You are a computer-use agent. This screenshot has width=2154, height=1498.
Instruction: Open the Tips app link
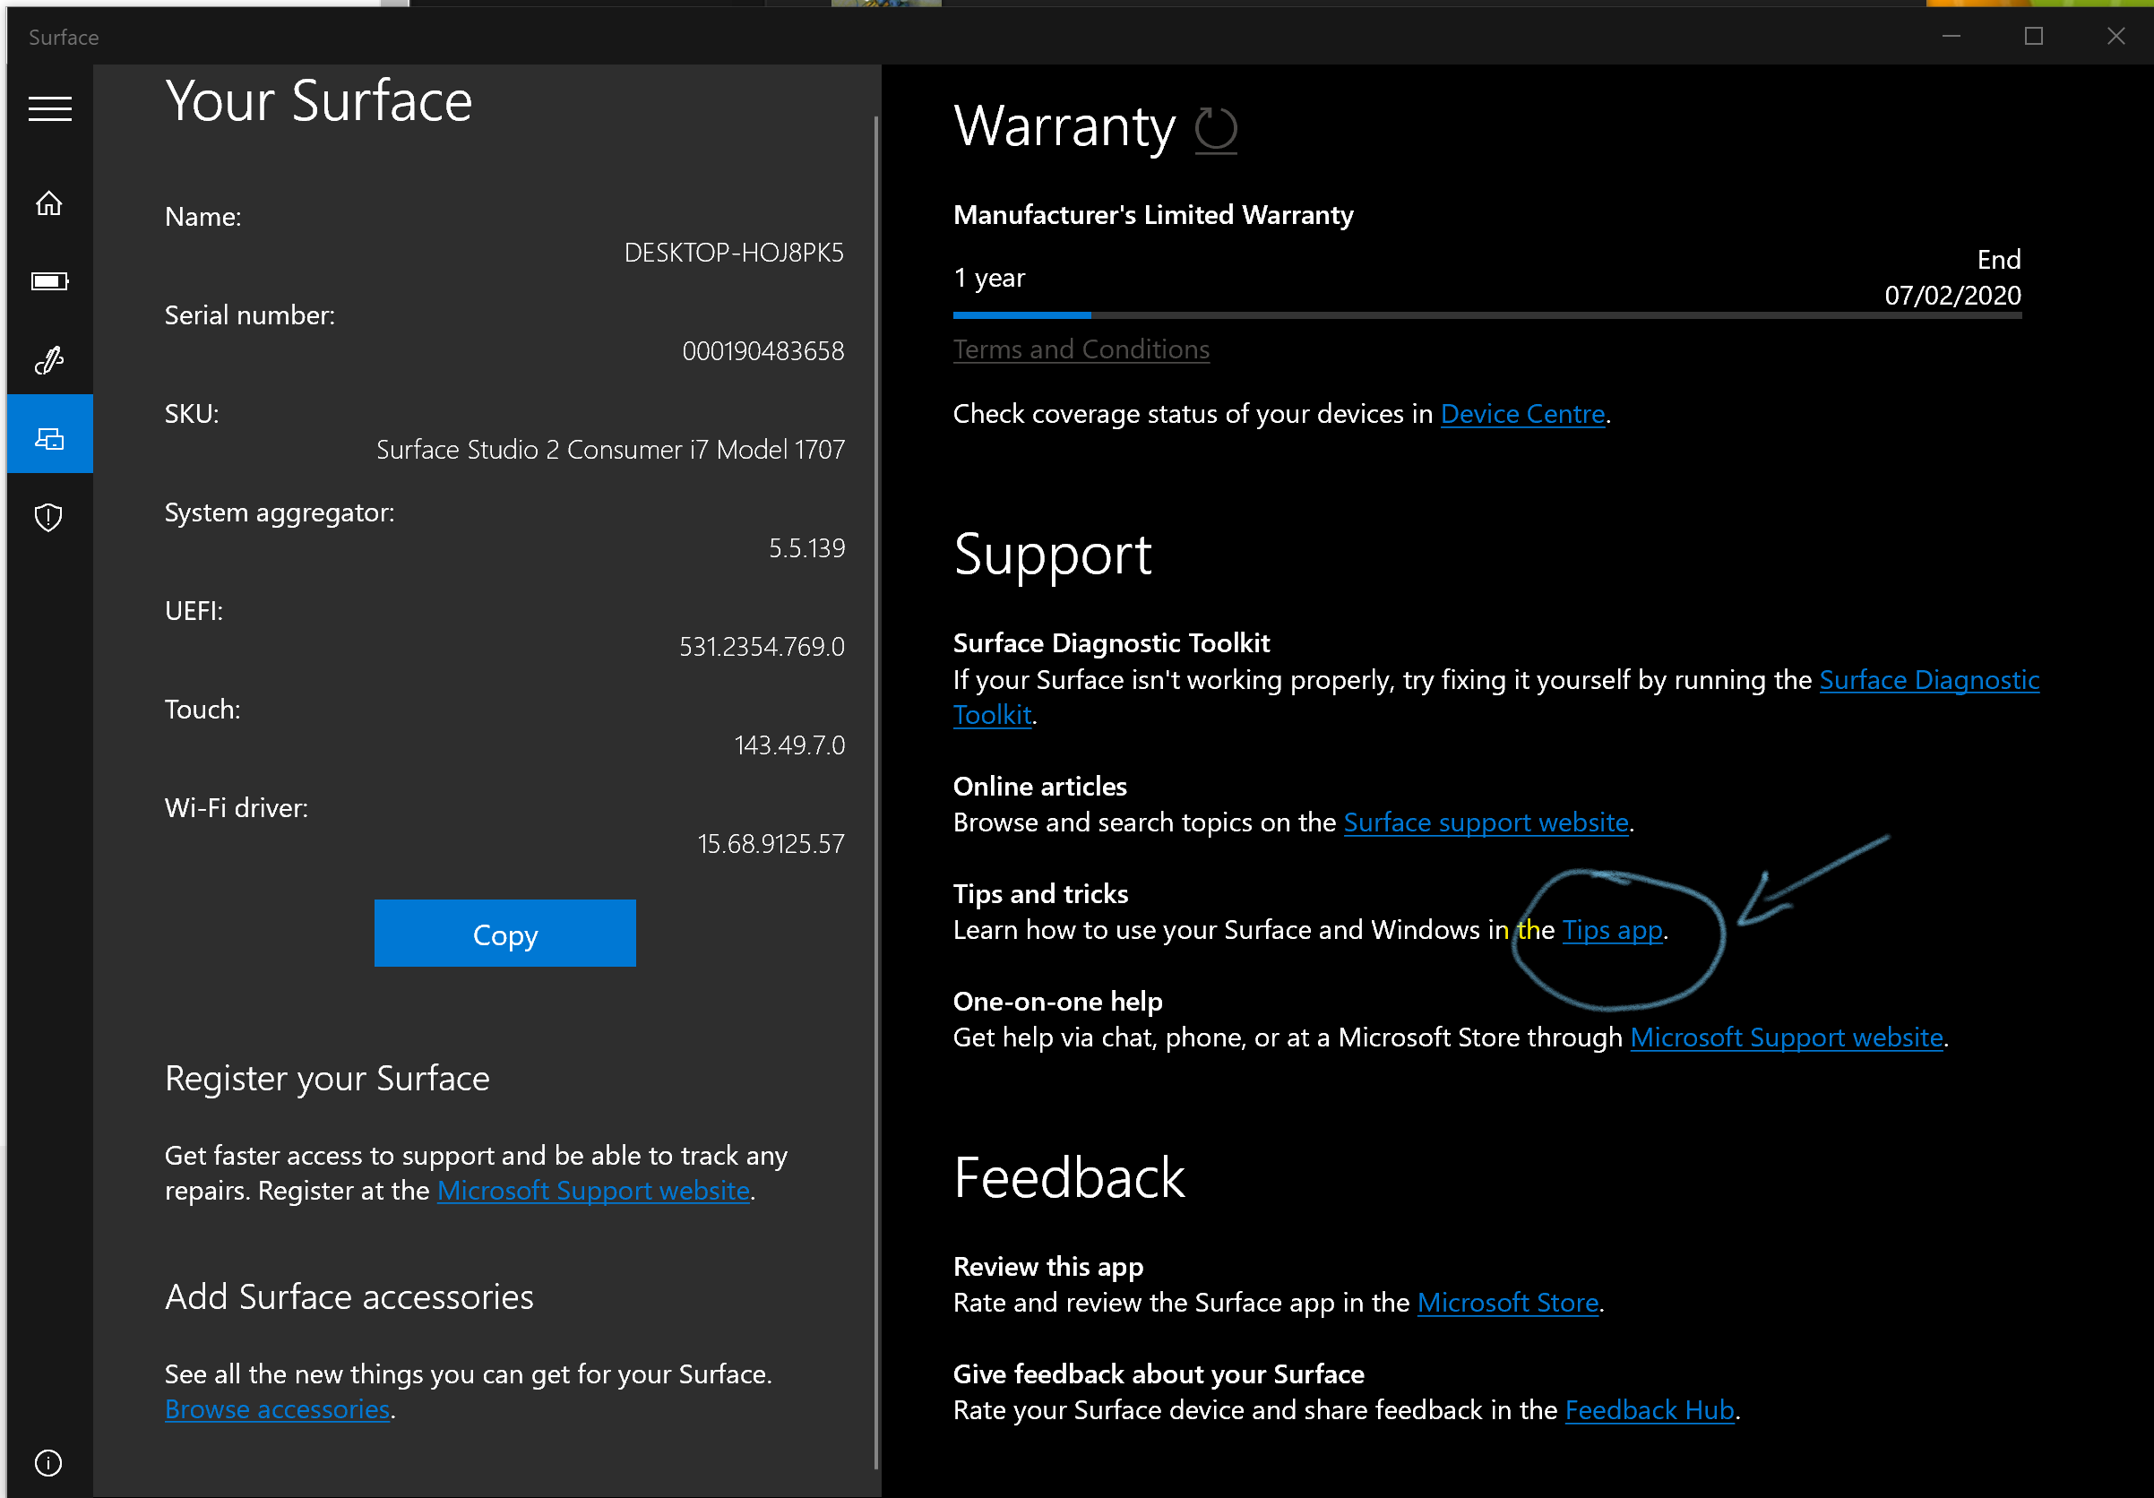1612,931
